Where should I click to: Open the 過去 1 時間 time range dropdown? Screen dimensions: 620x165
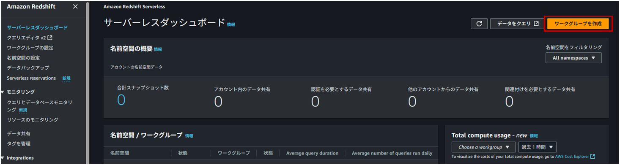click(537, 147)
